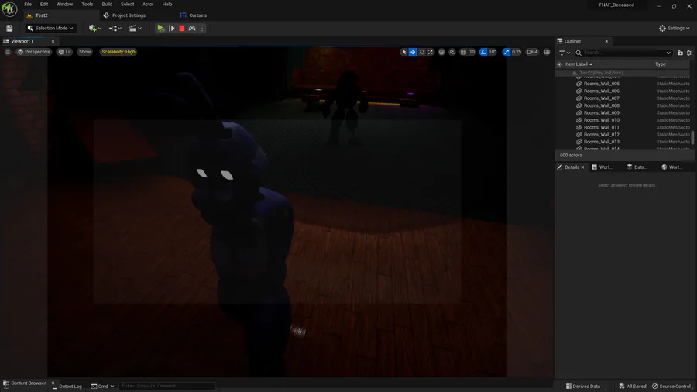The height and width of the screenshot is (392, 697).
Task: Open the Tools menu
Action: coord(87,4)
